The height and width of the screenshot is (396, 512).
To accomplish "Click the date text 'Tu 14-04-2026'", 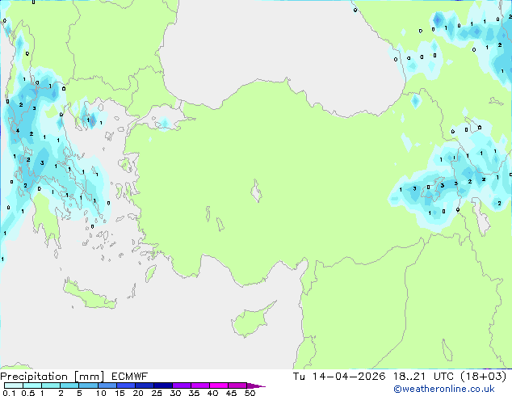I will point(339,377).
